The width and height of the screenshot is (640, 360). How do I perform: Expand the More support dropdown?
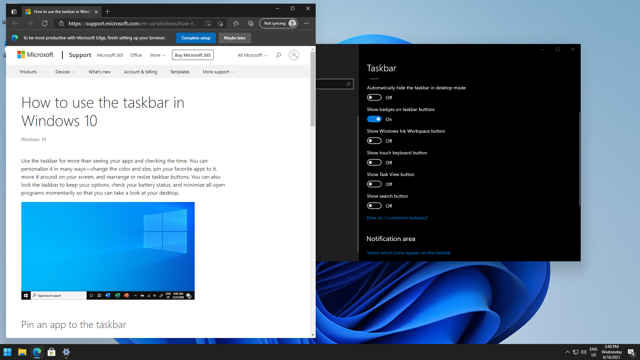[218, 72]
